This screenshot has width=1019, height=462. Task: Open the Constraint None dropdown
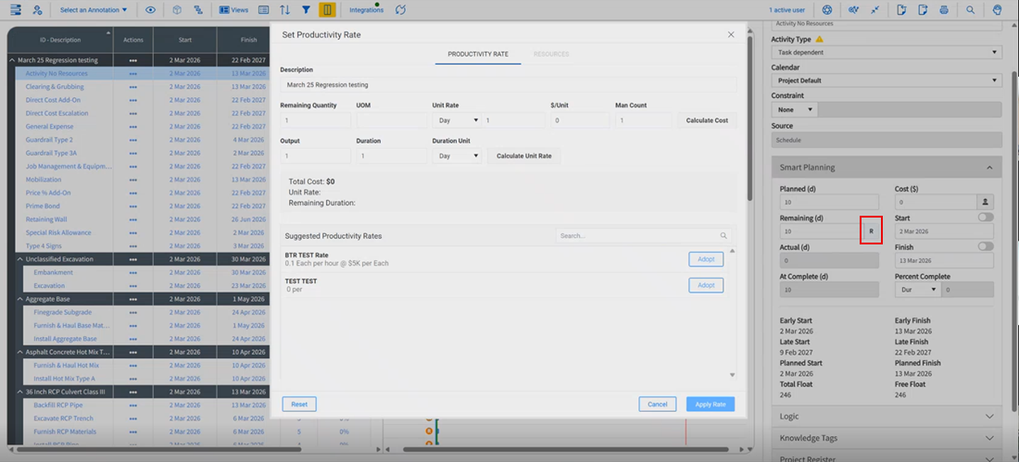pos(795,110)
